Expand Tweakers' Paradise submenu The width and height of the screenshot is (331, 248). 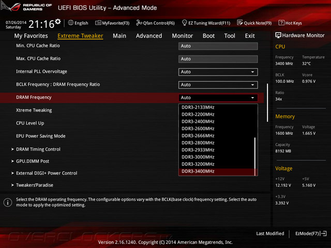(32, 185)
